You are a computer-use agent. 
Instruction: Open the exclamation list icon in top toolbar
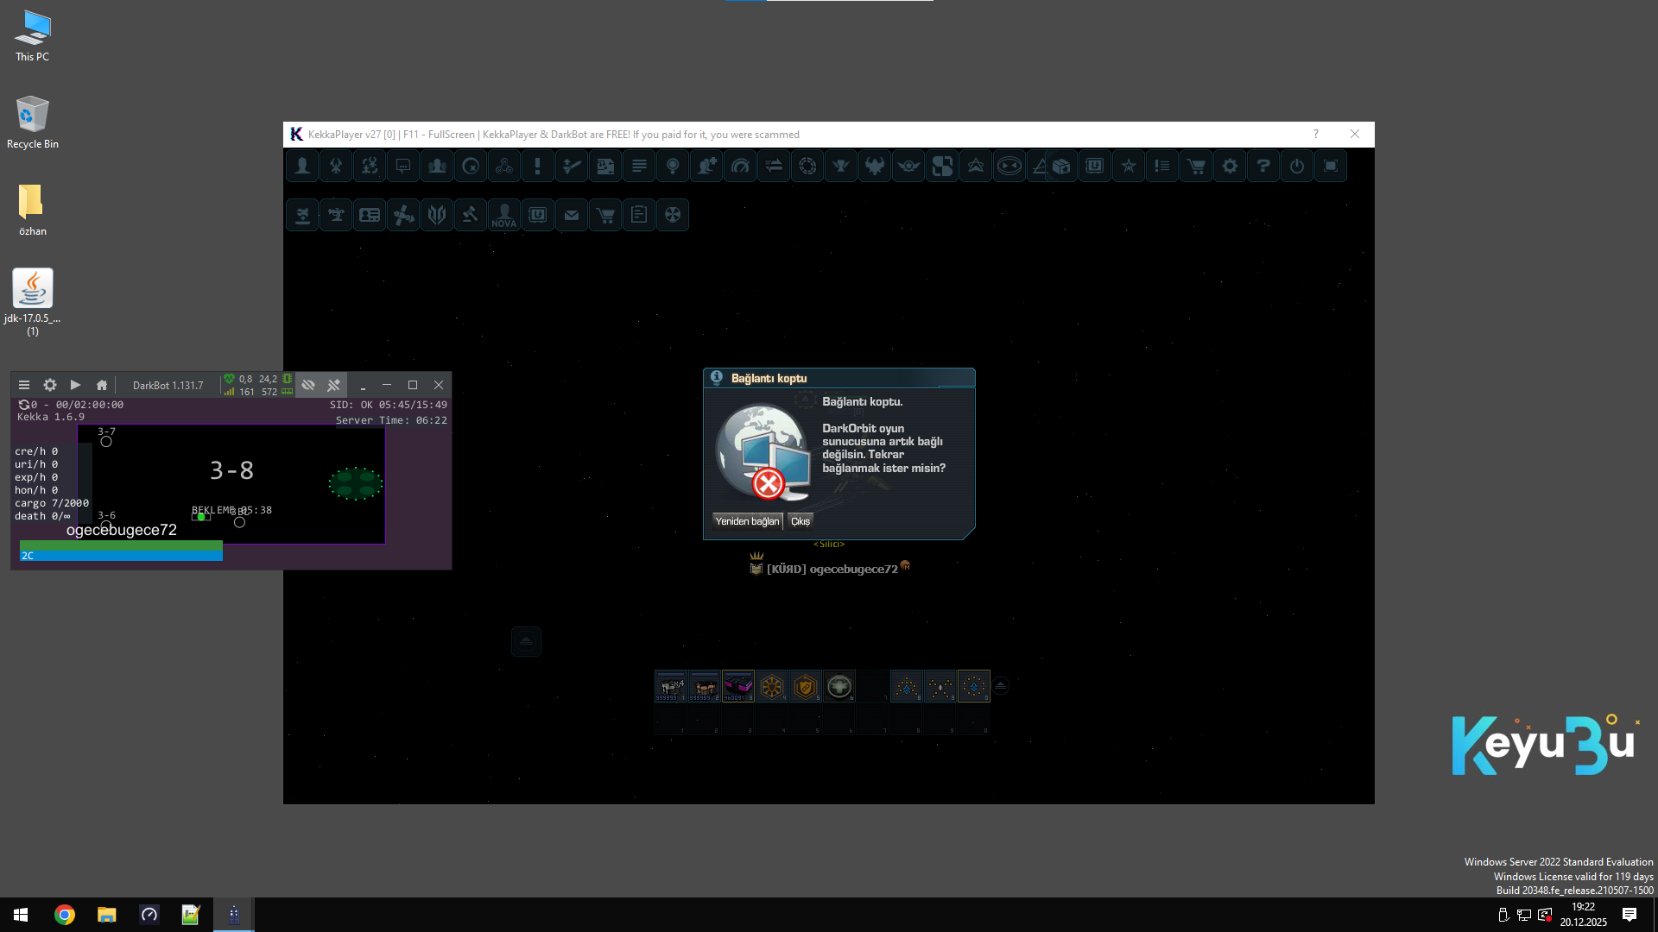coord(1162,166)
